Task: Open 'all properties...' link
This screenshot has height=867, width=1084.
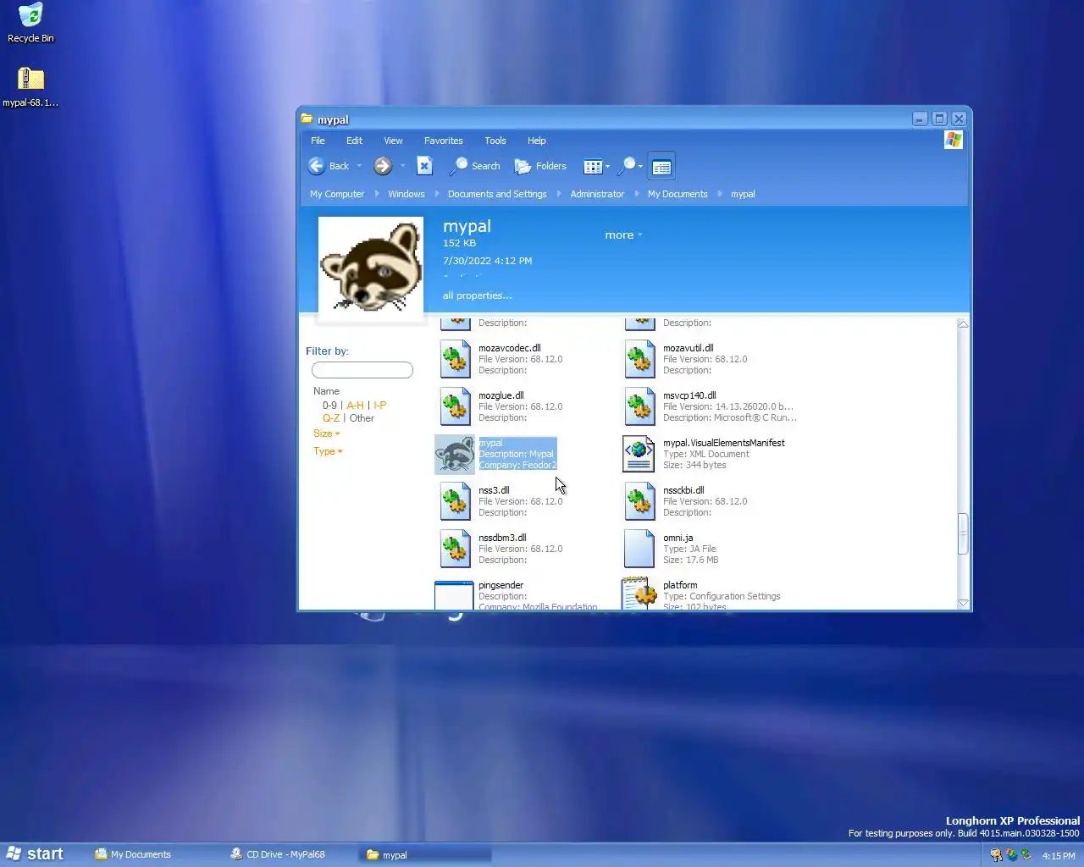Action: [x=477, y=295]
